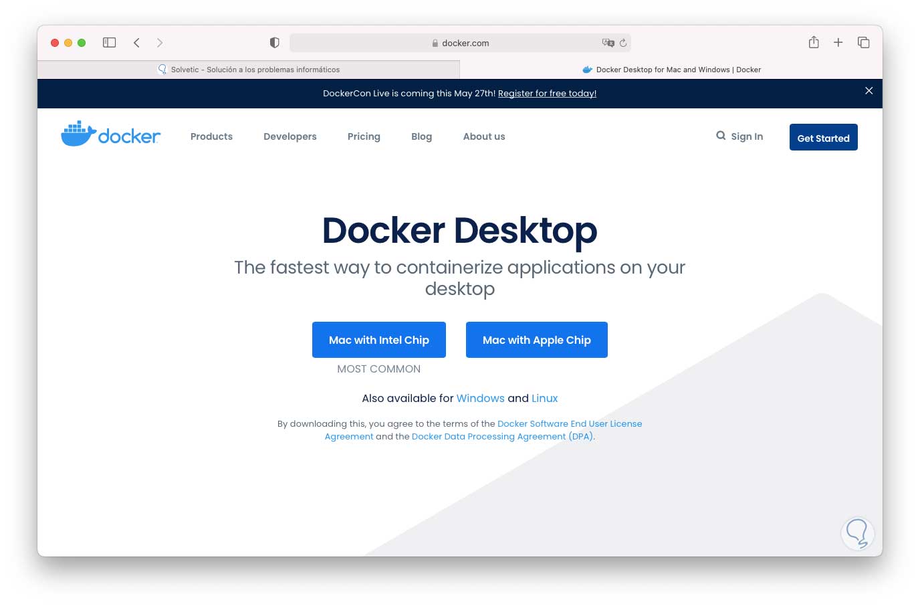Click the Docker whale logo
Viewport: 920px width, 606px height.
(111, 134)
